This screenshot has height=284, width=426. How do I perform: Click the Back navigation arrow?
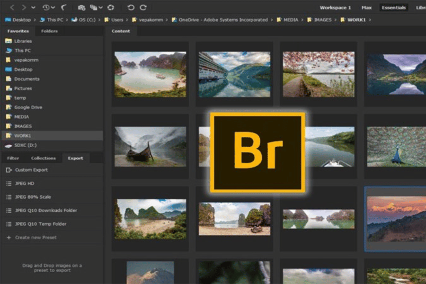click(x=12, y=8)
